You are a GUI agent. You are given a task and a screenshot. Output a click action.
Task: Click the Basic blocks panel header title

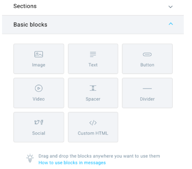point(30,25)
